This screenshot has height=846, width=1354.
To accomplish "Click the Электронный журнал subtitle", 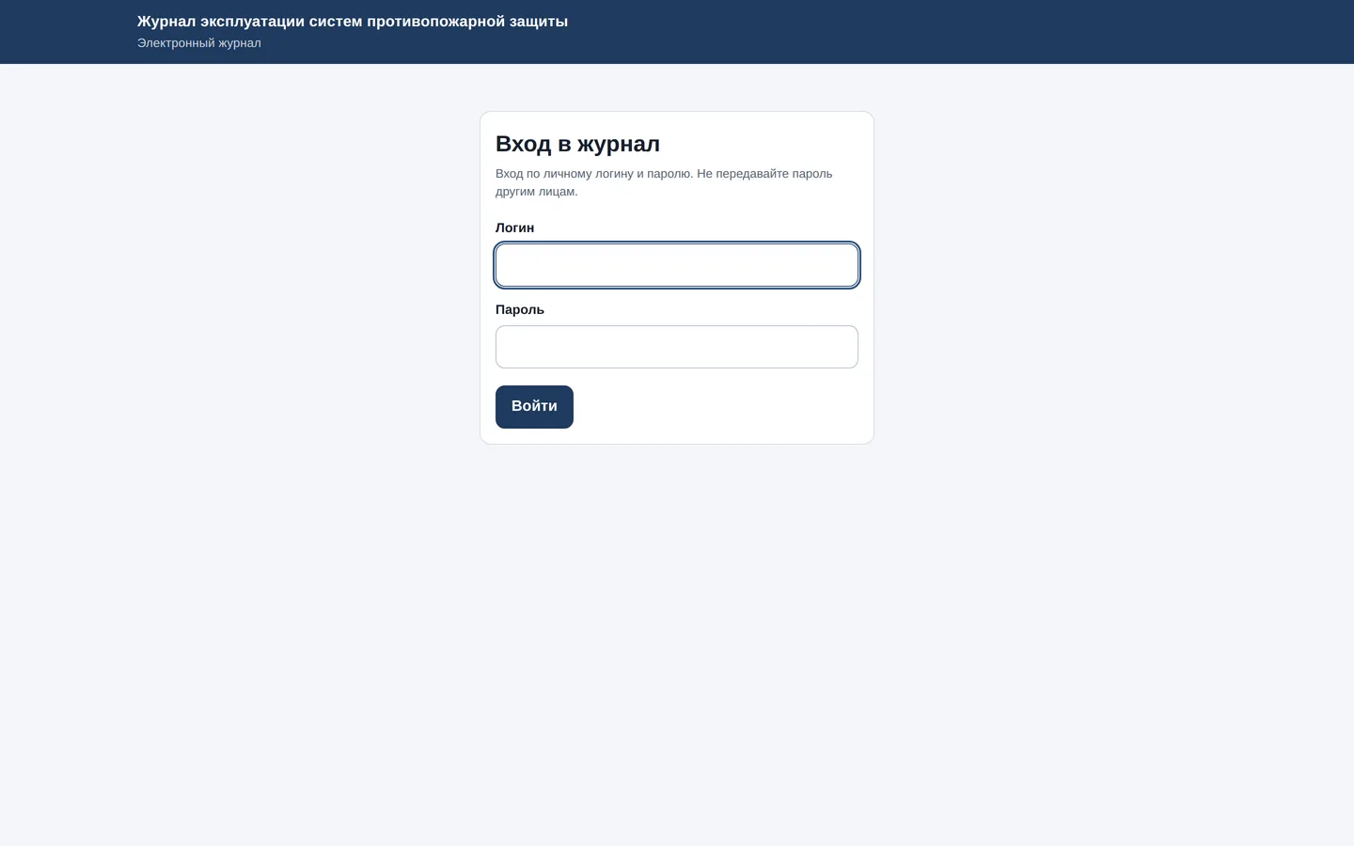I will 199,43.
